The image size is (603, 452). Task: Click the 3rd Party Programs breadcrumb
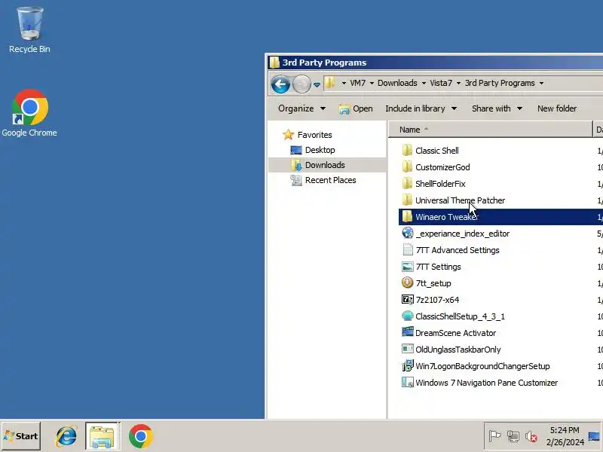coord(500,83)
